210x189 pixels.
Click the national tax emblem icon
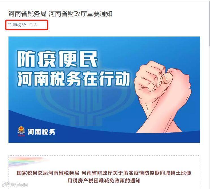coord(21,131)
